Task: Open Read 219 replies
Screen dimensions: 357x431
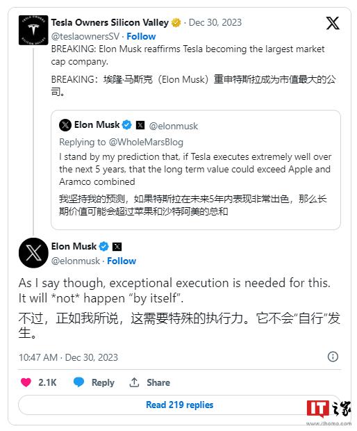Action: [180, 405]
